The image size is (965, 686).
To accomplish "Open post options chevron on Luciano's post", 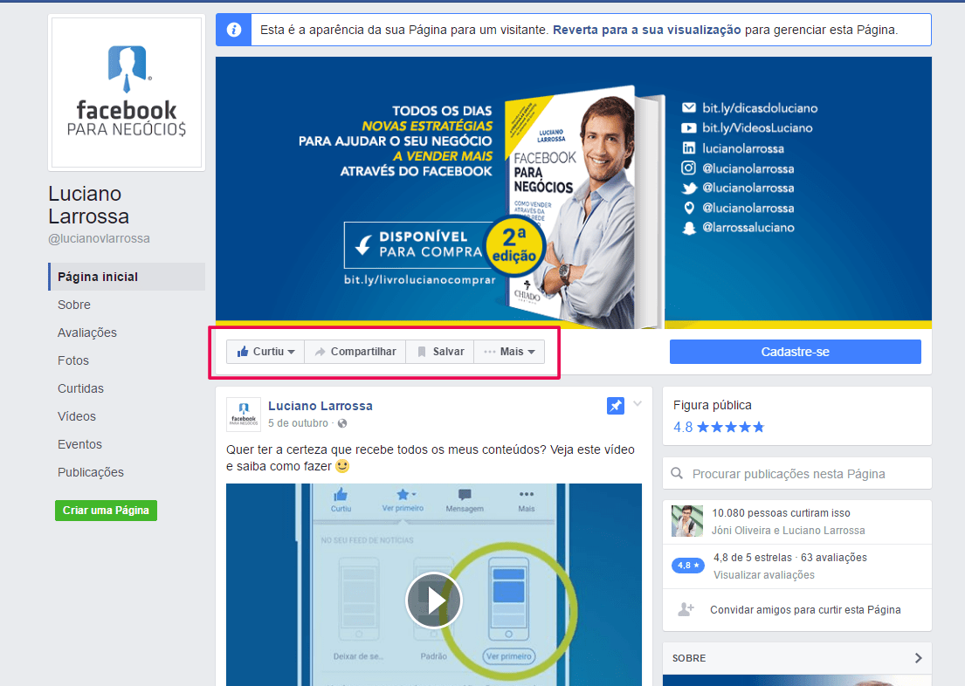I will (x=638, y=403).
